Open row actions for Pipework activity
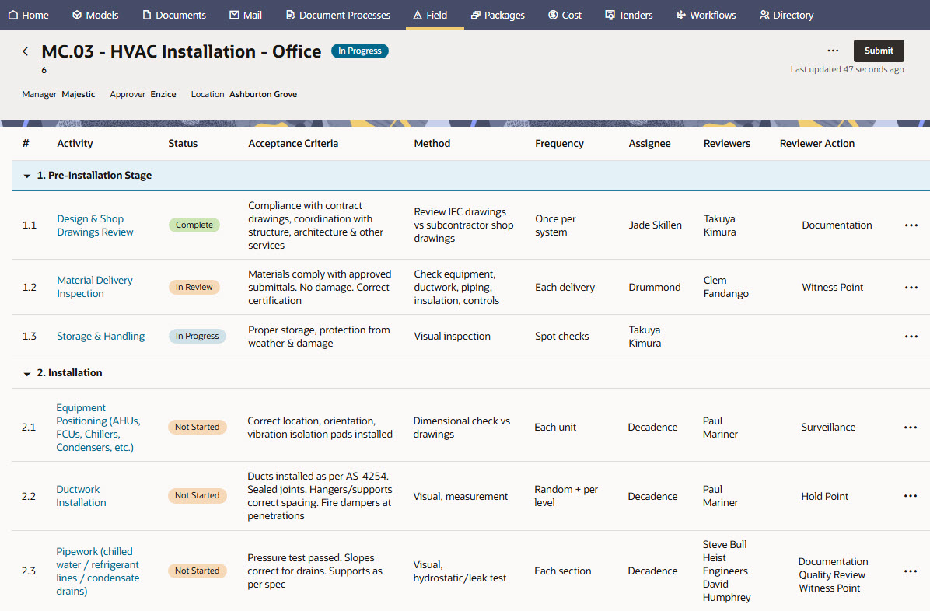Viewport: 930px width, 611px height. pos(910,571)
